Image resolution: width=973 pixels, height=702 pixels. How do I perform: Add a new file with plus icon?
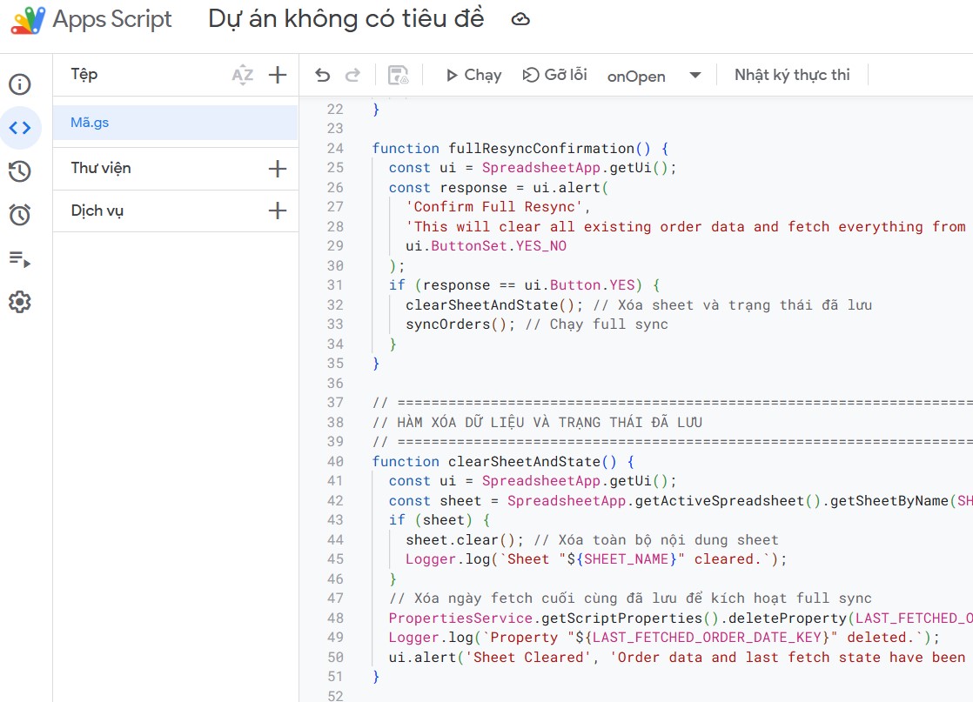coord(278,75)
